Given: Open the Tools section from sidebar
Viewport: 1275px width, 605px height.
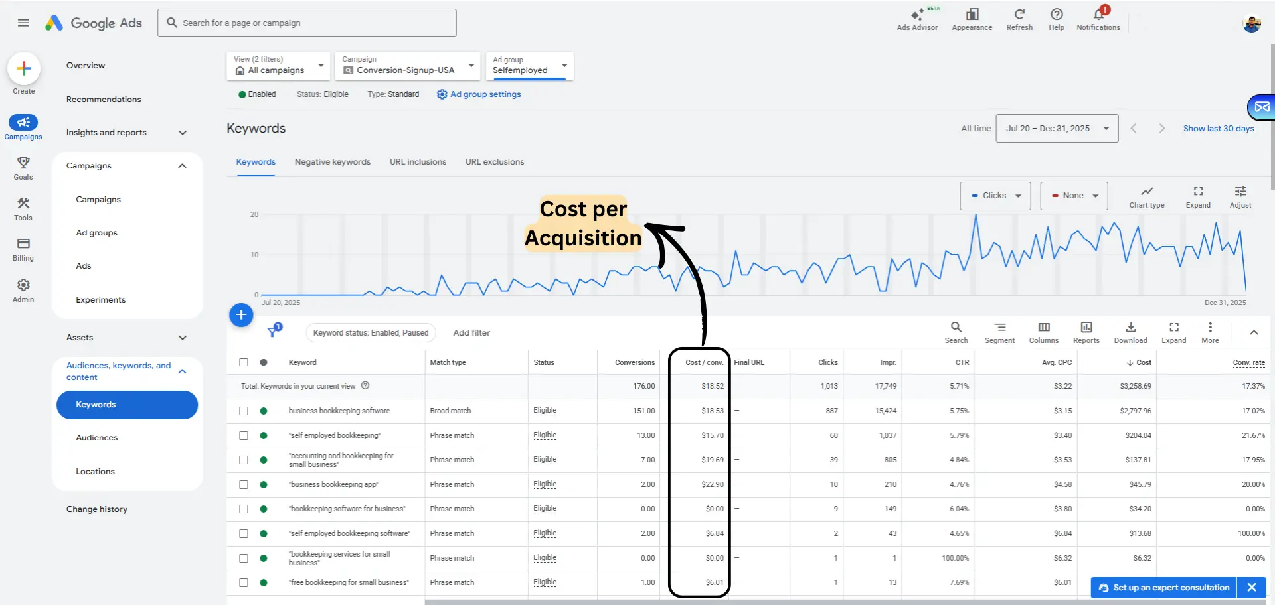Looking at the screenshot, I should (x=23, y=208).
